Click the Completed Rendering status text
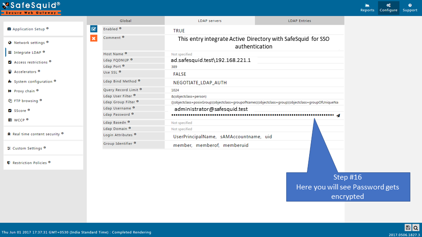422x237 pixels. pyautogui.click(x=132, y=232)
